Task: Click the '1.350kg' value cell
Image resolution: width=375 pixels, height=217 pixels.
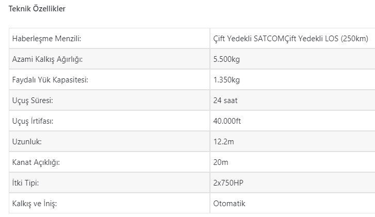Action: [226, 80]
